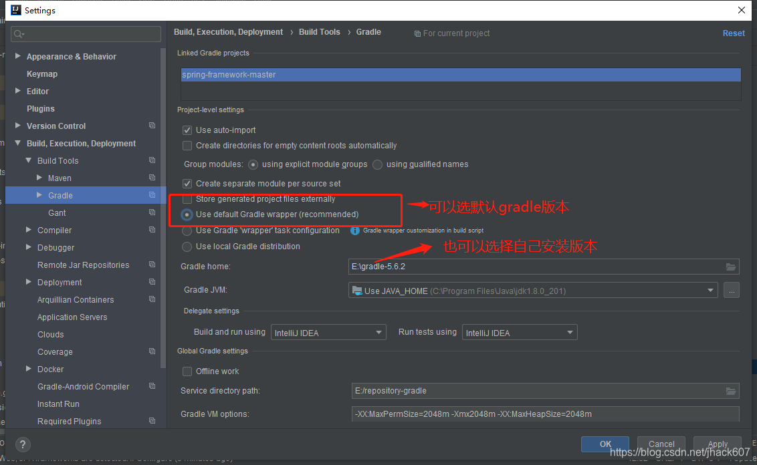Viewport: 757px width, 465px height.
Task: Click the settings tree scrollbar
Action: coord(163,207)
